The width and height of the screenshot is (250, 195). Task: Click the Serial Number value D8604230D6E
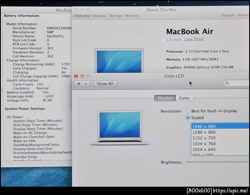(x=59, y=28)
